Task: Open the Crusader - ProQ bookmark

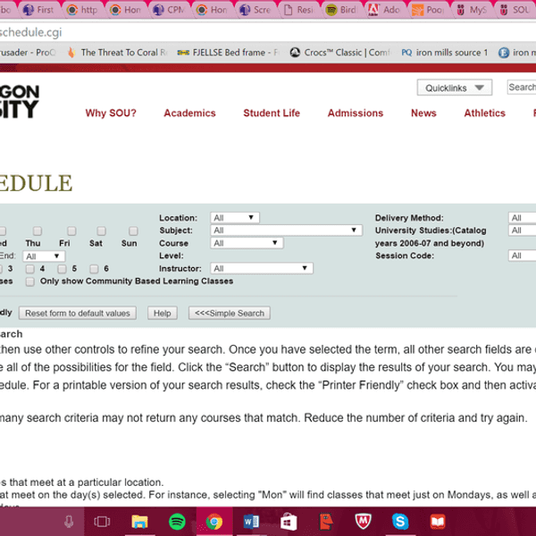Action: (28, 53)
